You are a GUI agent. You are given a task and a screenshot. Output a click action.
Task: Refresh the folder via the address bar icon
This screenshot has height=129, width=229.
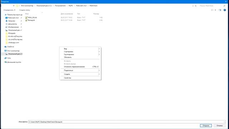coord(196,6)
